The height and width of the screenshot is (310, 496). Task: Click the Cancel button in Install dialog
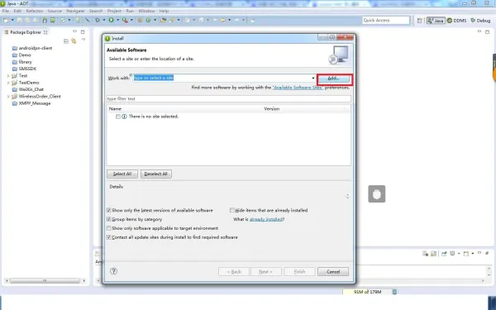coord(333,271)
